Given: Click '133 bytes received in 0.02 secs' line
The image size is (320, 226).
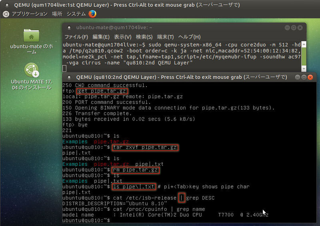Looking at the screenshot, I should (x=129, y=119).
